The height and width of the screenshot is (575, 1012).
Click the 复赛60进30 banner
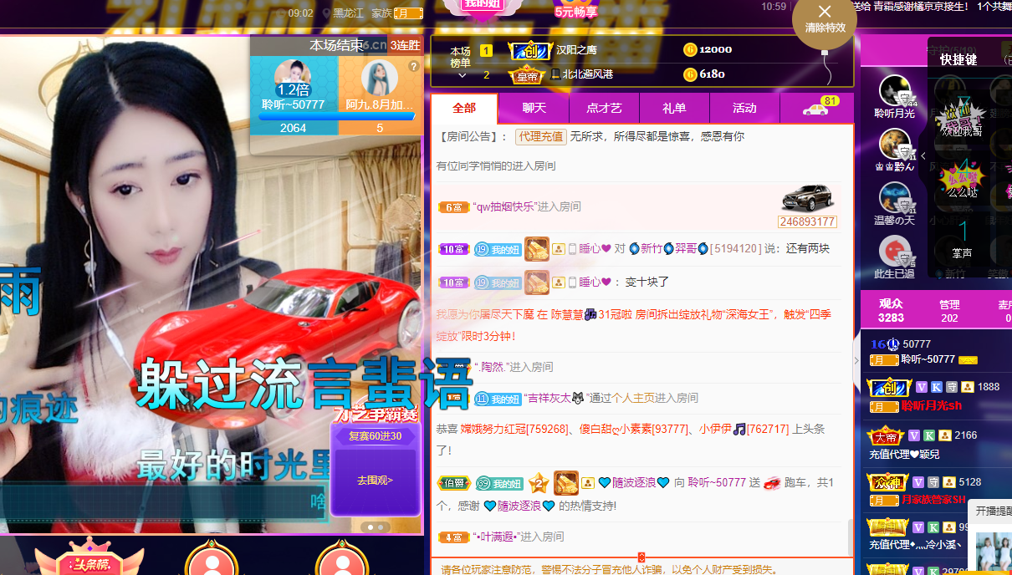point(375,435)
